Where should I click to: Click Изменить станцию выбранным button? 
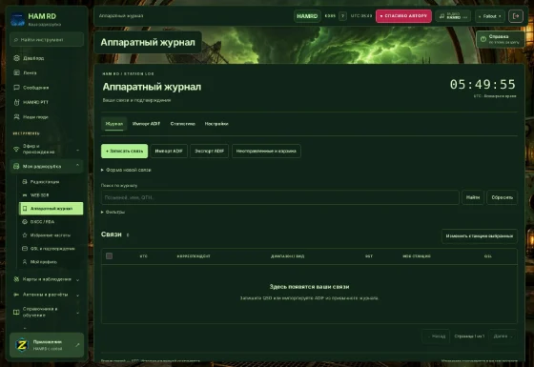coord(480,236)
